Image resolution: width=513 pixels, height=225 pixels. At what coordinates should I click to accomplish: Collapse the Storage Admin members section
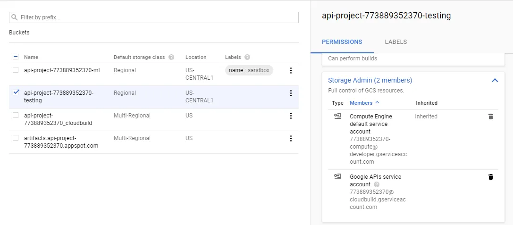[x=495, y=80]
